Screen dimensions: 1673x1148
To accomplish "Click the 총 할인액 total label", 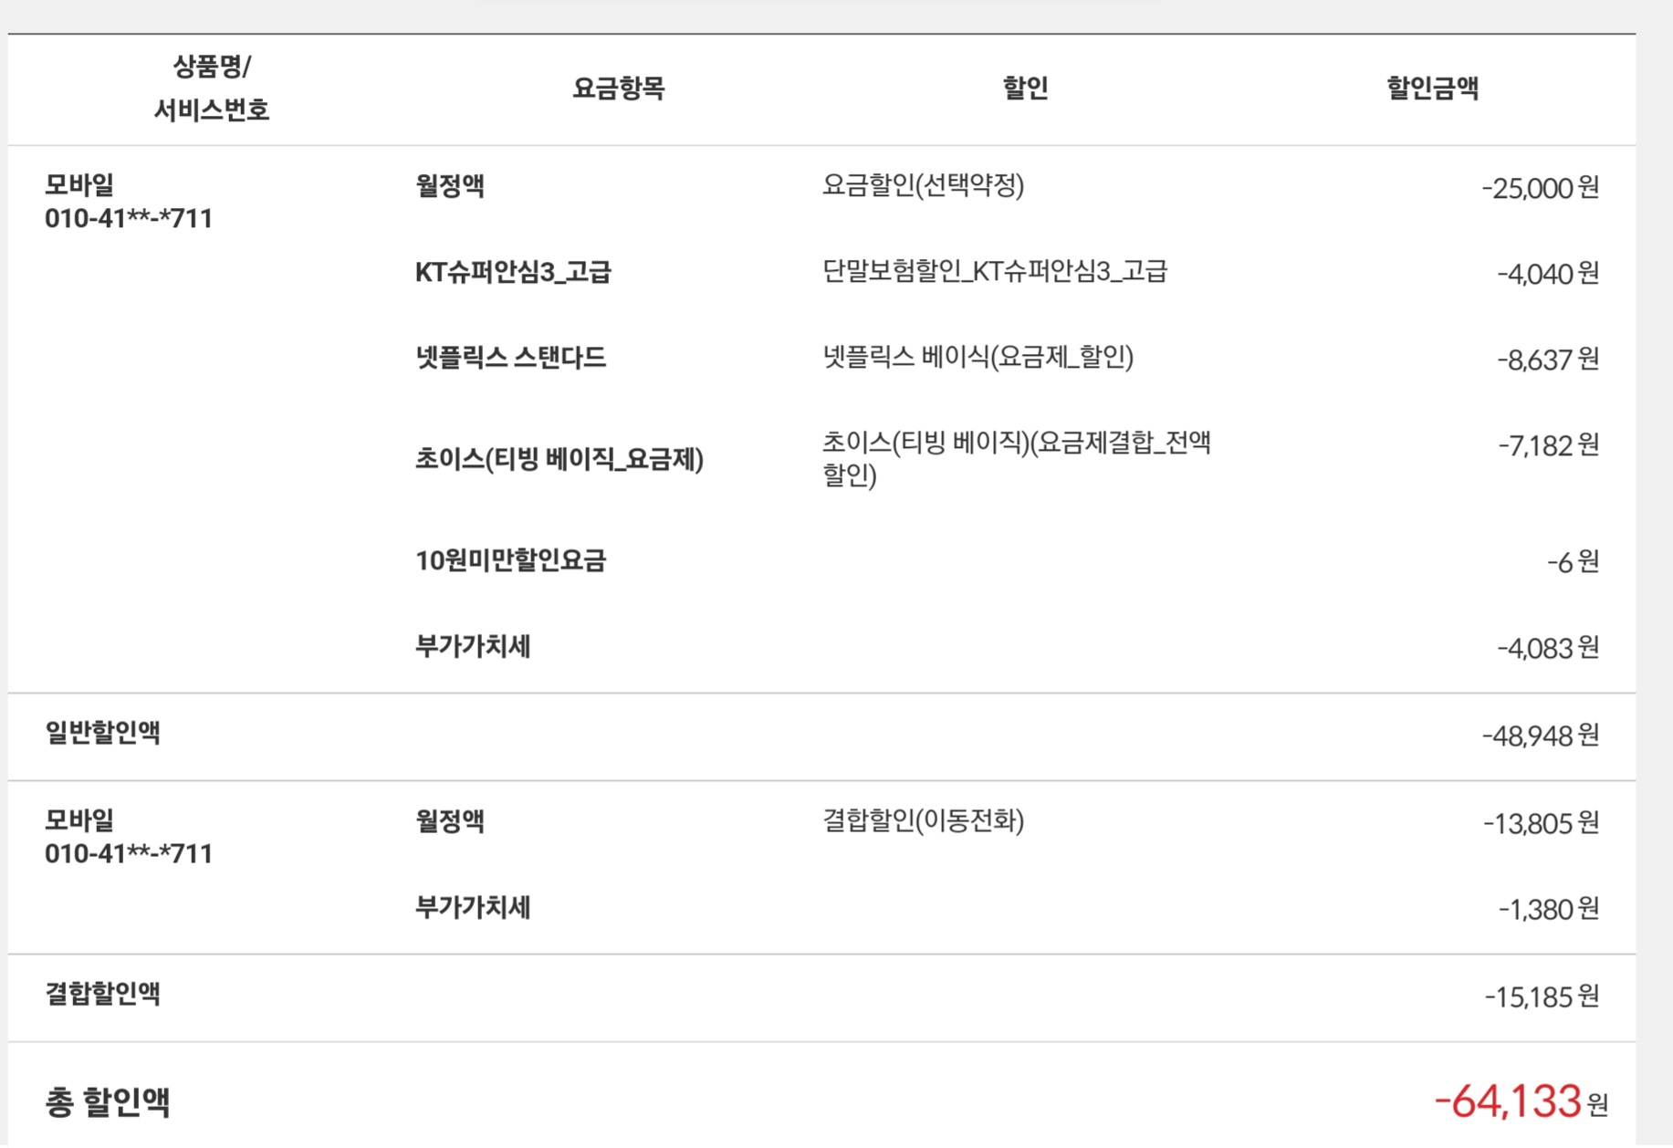I will point(108,1102).
